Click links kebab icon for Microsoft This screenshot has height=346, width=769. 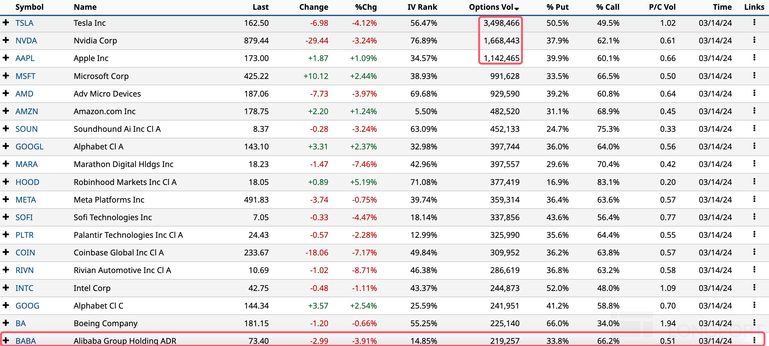(x=754, y=75)
